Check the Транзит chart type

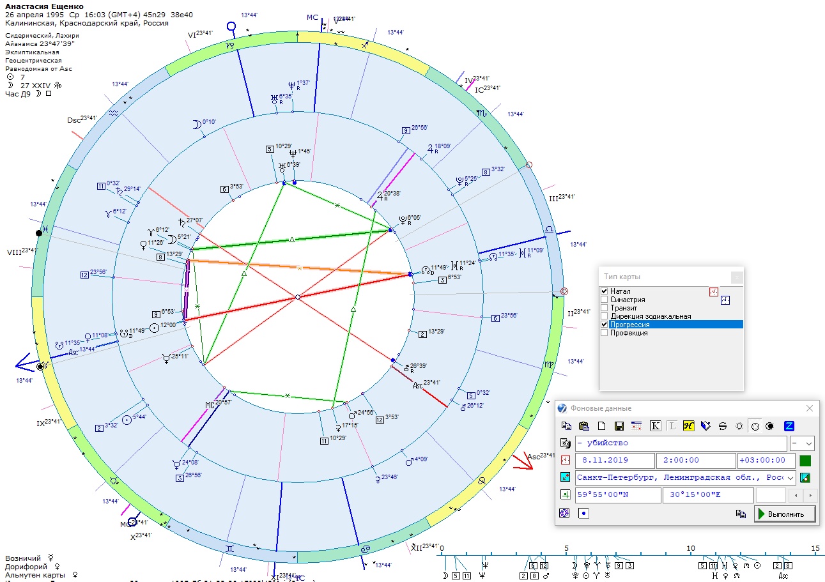pyautogui.click(x=605, y=308)
